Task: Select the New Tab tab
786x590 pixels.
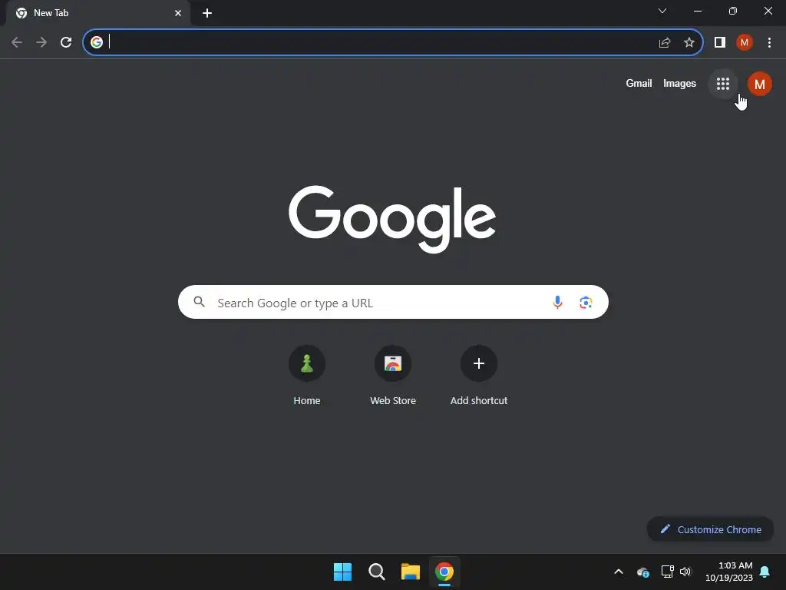Action: (x=97, y=13)
